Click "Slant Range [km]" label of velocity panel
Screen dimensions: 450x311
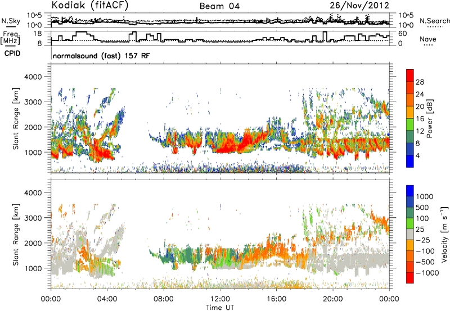point(16,235)
